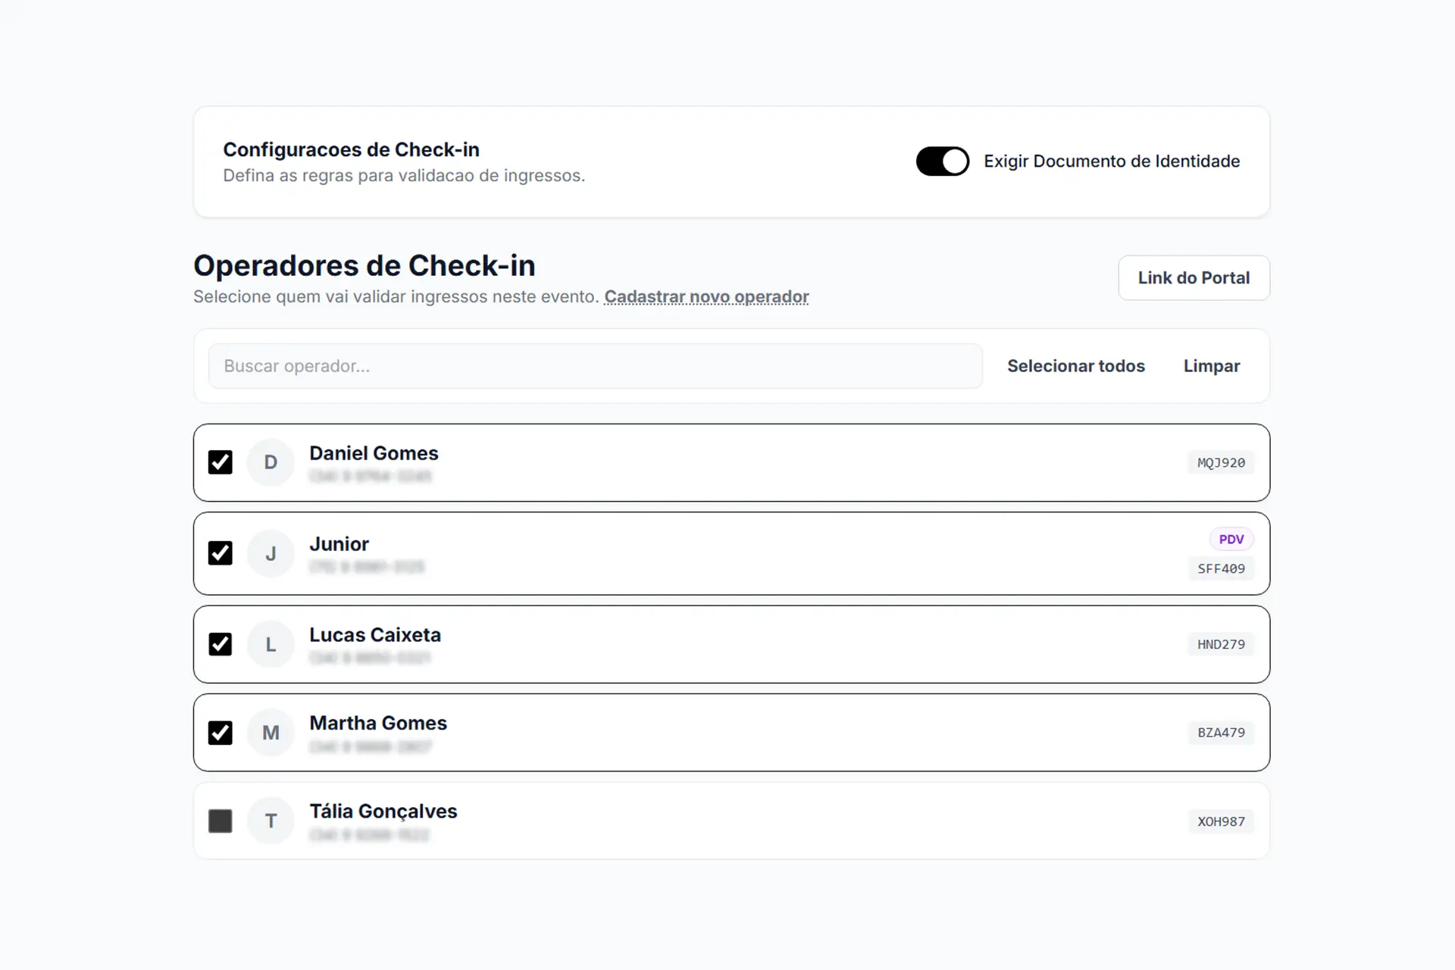Click the Junior avatar circle "J"
The height and width of the screenshot is (970, 1455).
point(271,553)
